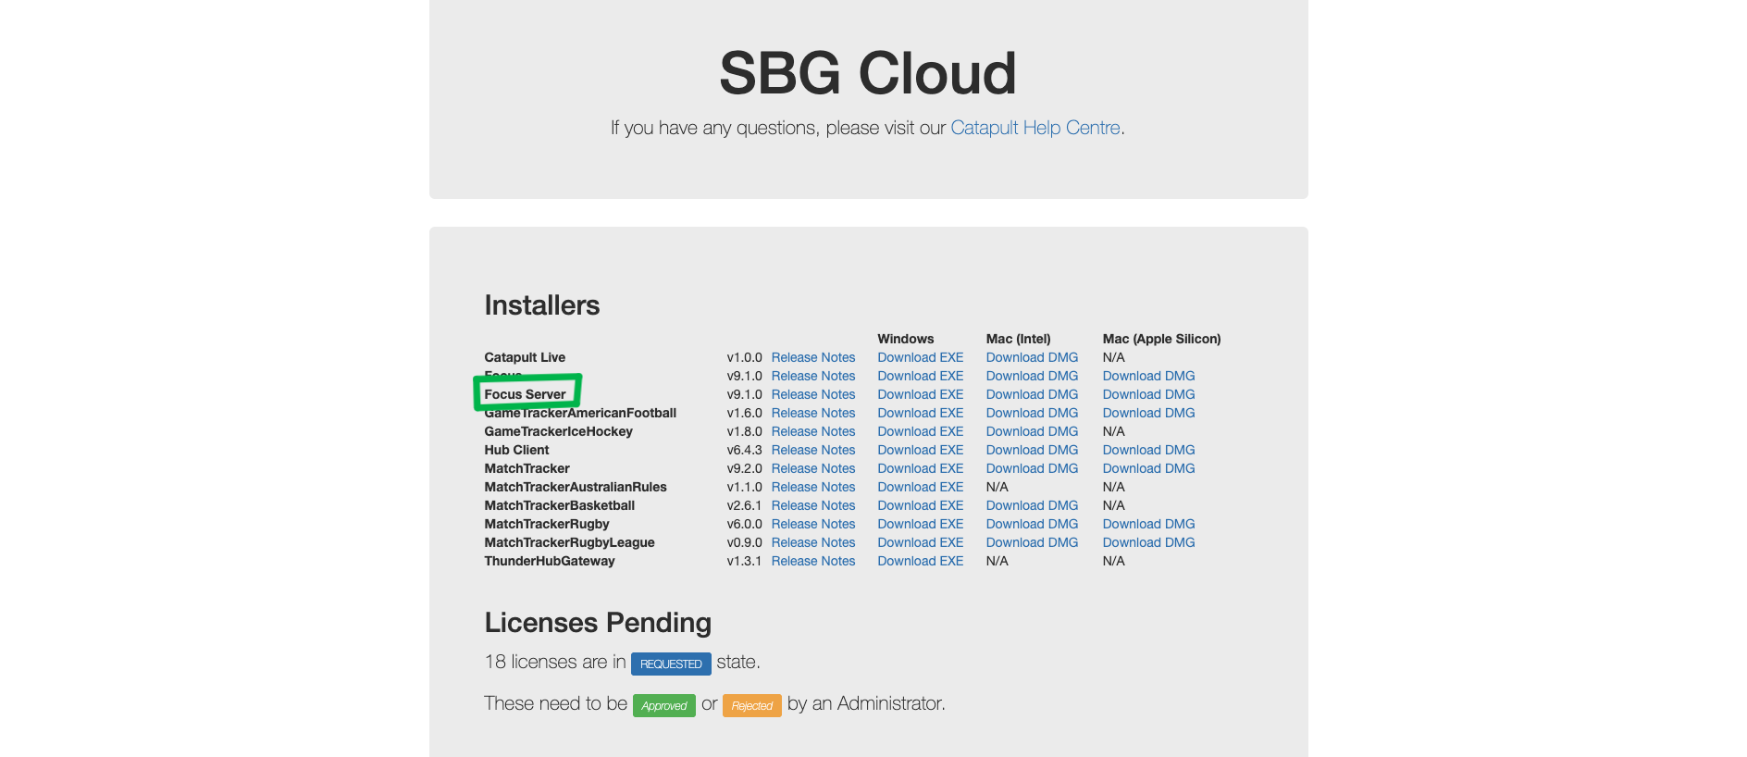
Task: Click the v6.4.3 version text
Action: click(744, 450)
